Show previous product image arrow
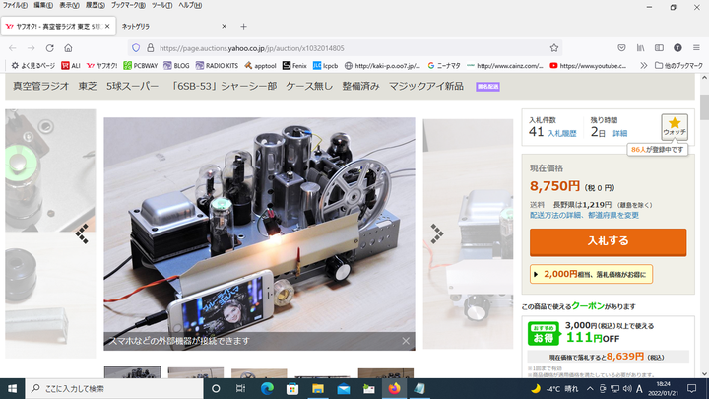The width and height of the screenshot is (709, 399). [x=82, y=233]
